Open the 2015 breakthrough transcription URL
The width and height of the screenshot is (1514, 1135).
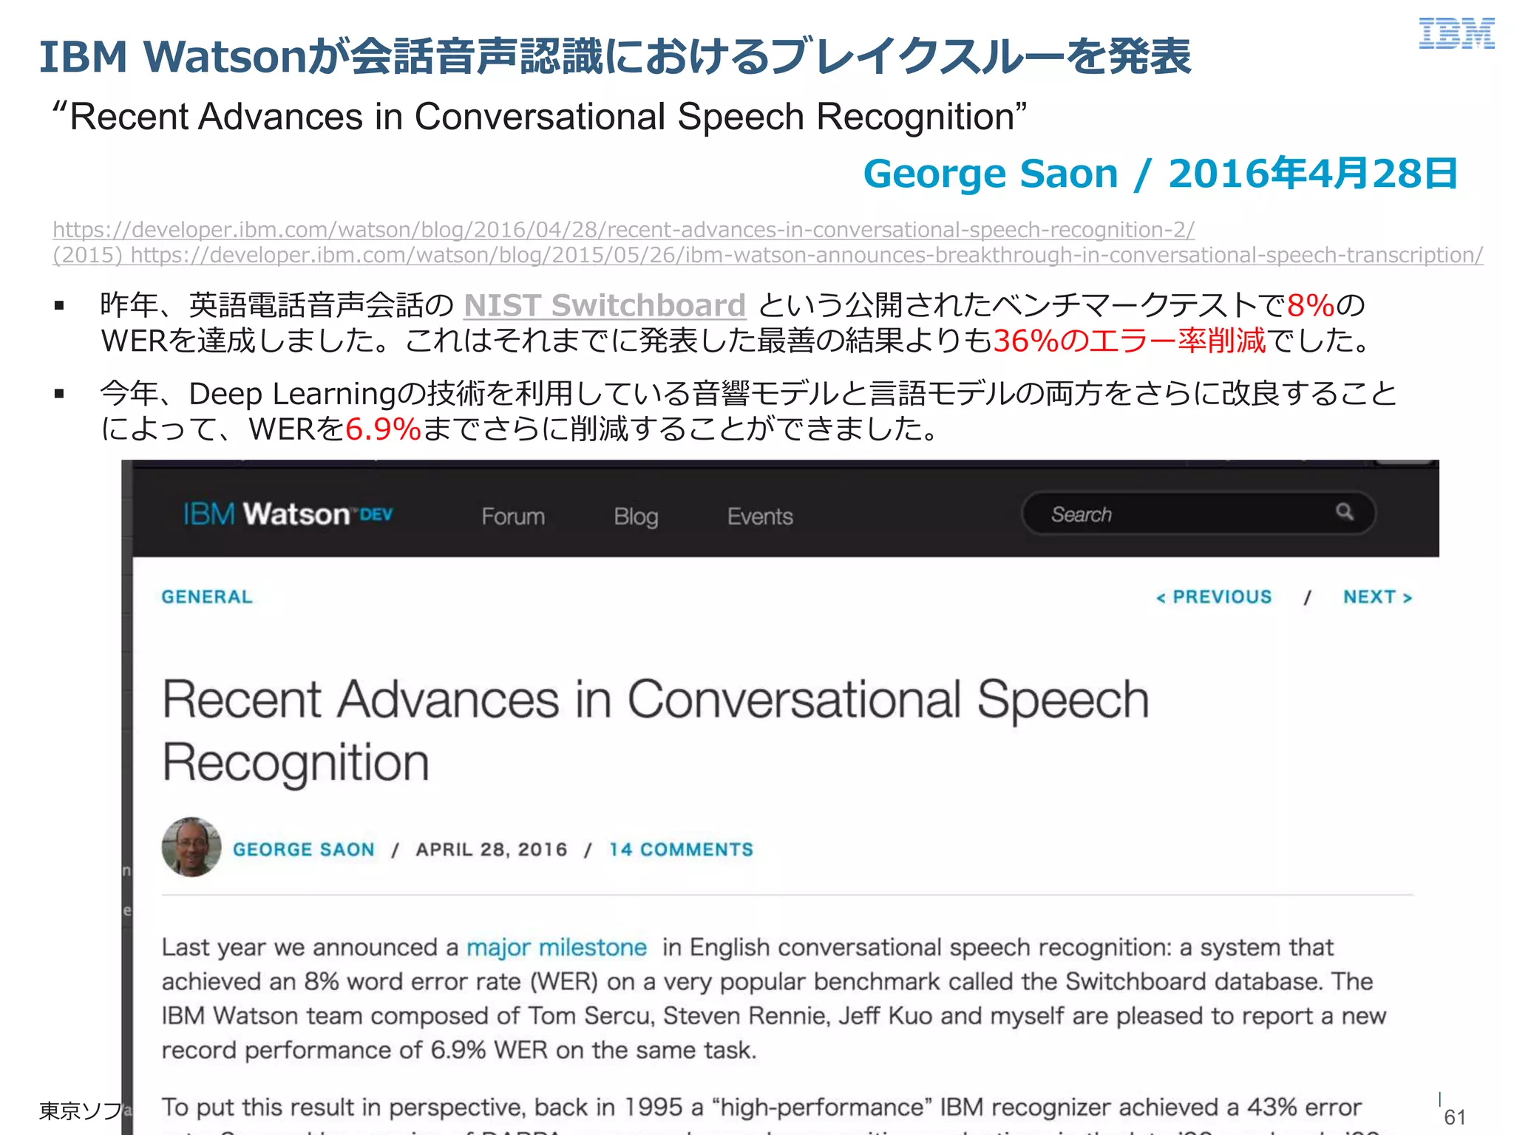click(x=767, y=255)
